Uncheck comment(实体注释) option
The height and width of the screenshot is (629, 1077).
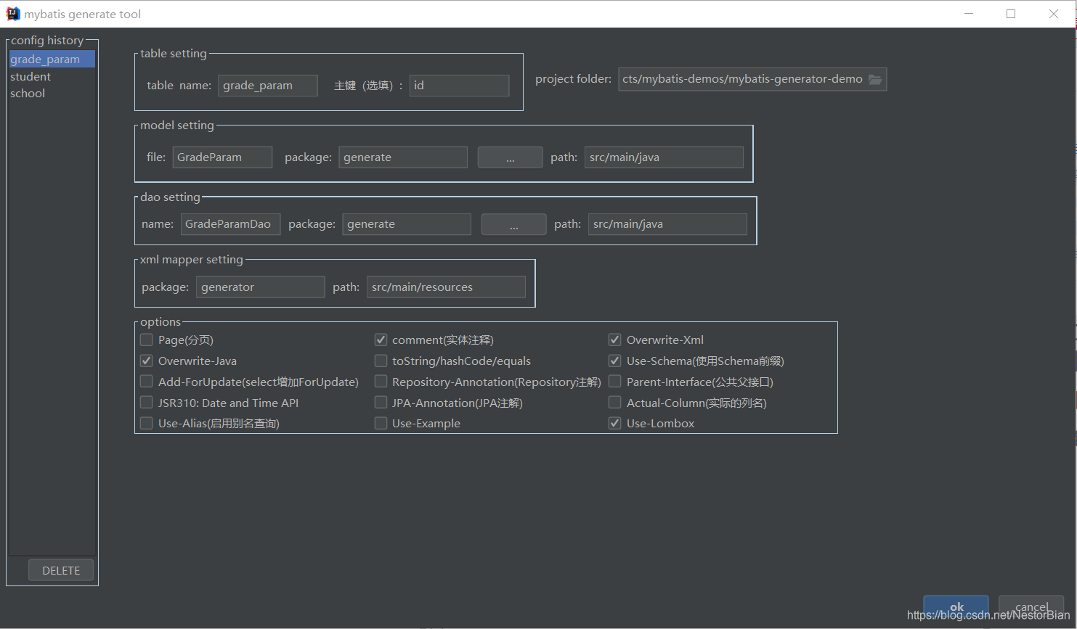click(x=381, y=340)
